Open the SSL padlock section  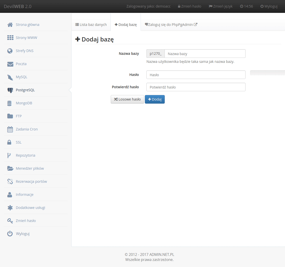tap(19, 142)
